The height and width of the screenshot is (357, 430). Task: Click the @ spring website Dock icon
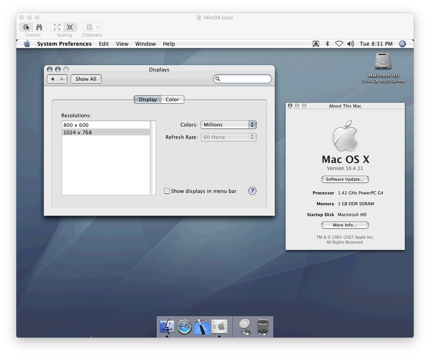[x=245, y=327]
